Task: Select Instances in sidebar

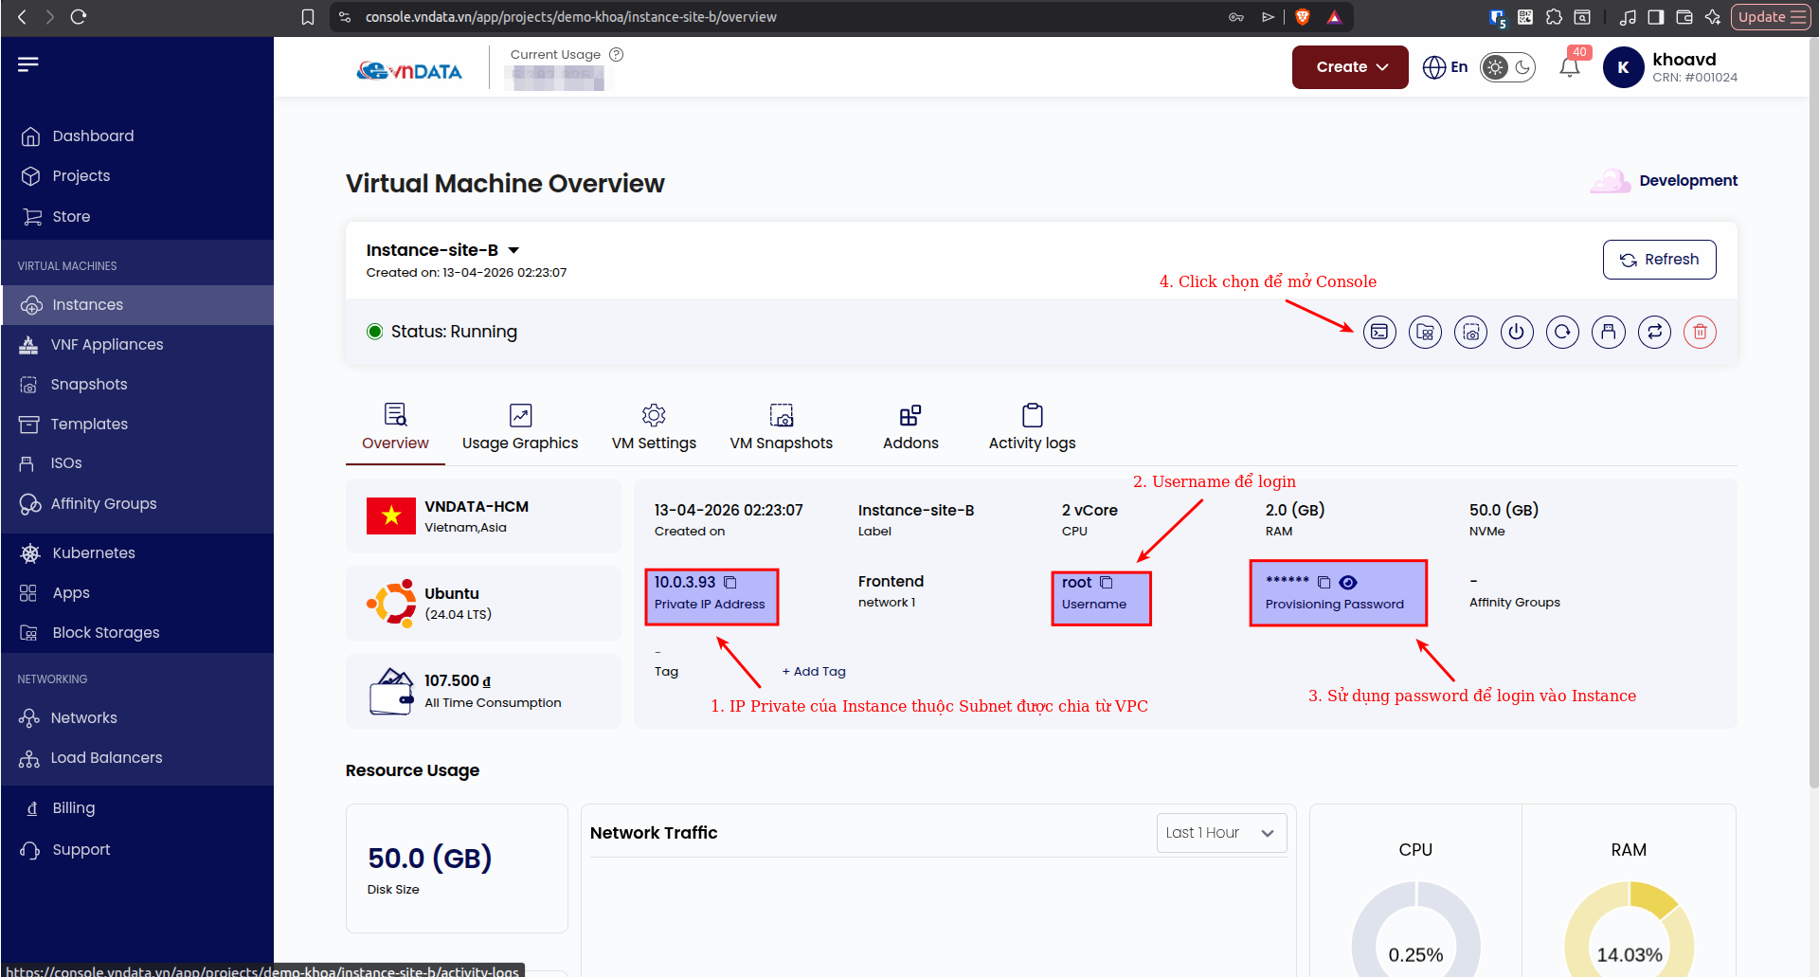Action: point(137,305)
